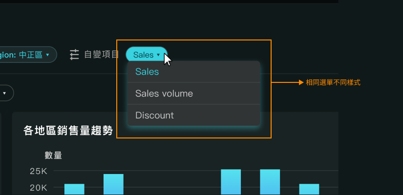Click the sliders icon beside 自變項目
The image size is (403, 195).
(x=75, y=55)
